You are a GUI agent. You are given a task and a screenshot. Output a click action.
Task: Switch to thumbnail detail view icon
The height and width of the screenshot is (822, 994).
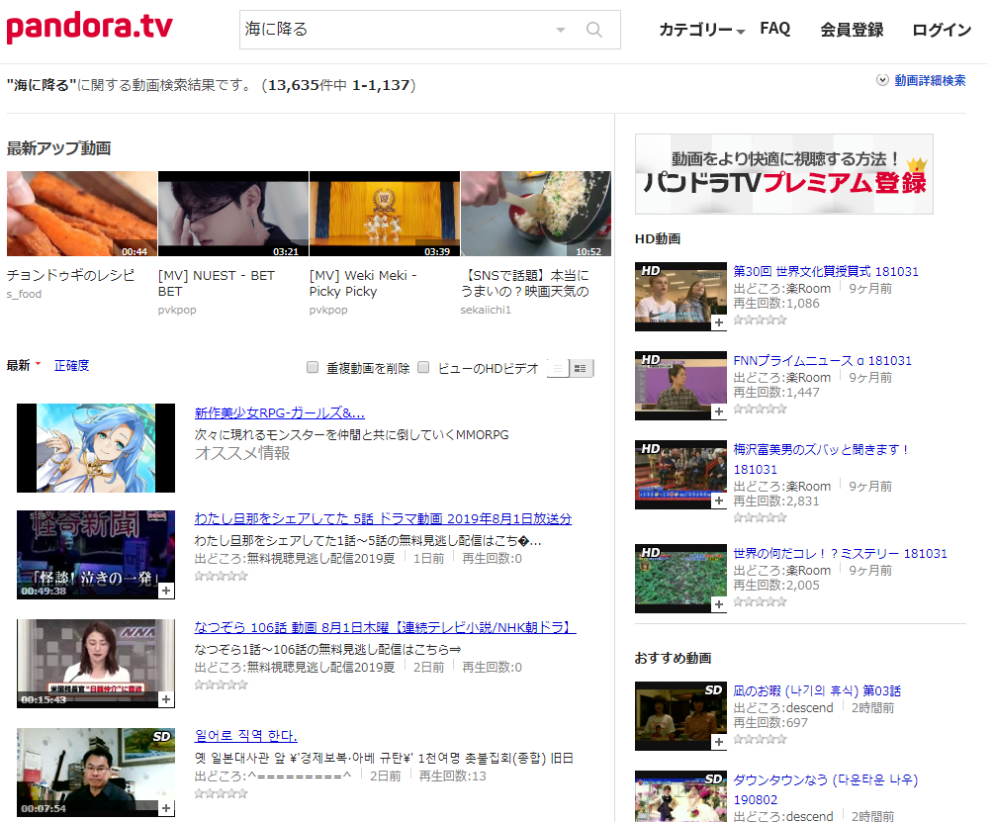click(x=581, y=368)
